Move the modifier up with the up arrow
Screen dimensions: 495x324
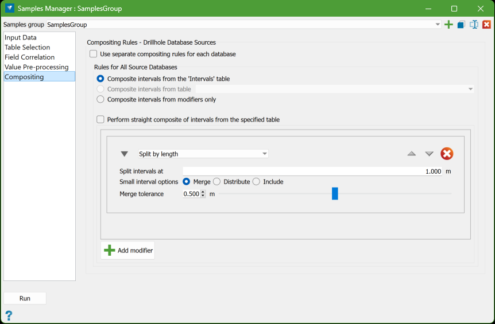tap(411, 154)
